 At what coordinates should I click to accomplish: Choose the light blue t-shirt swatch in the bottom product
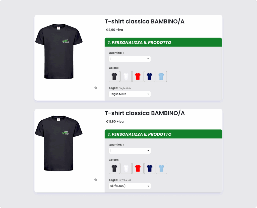pyautogui.click(x=161, y=168)
